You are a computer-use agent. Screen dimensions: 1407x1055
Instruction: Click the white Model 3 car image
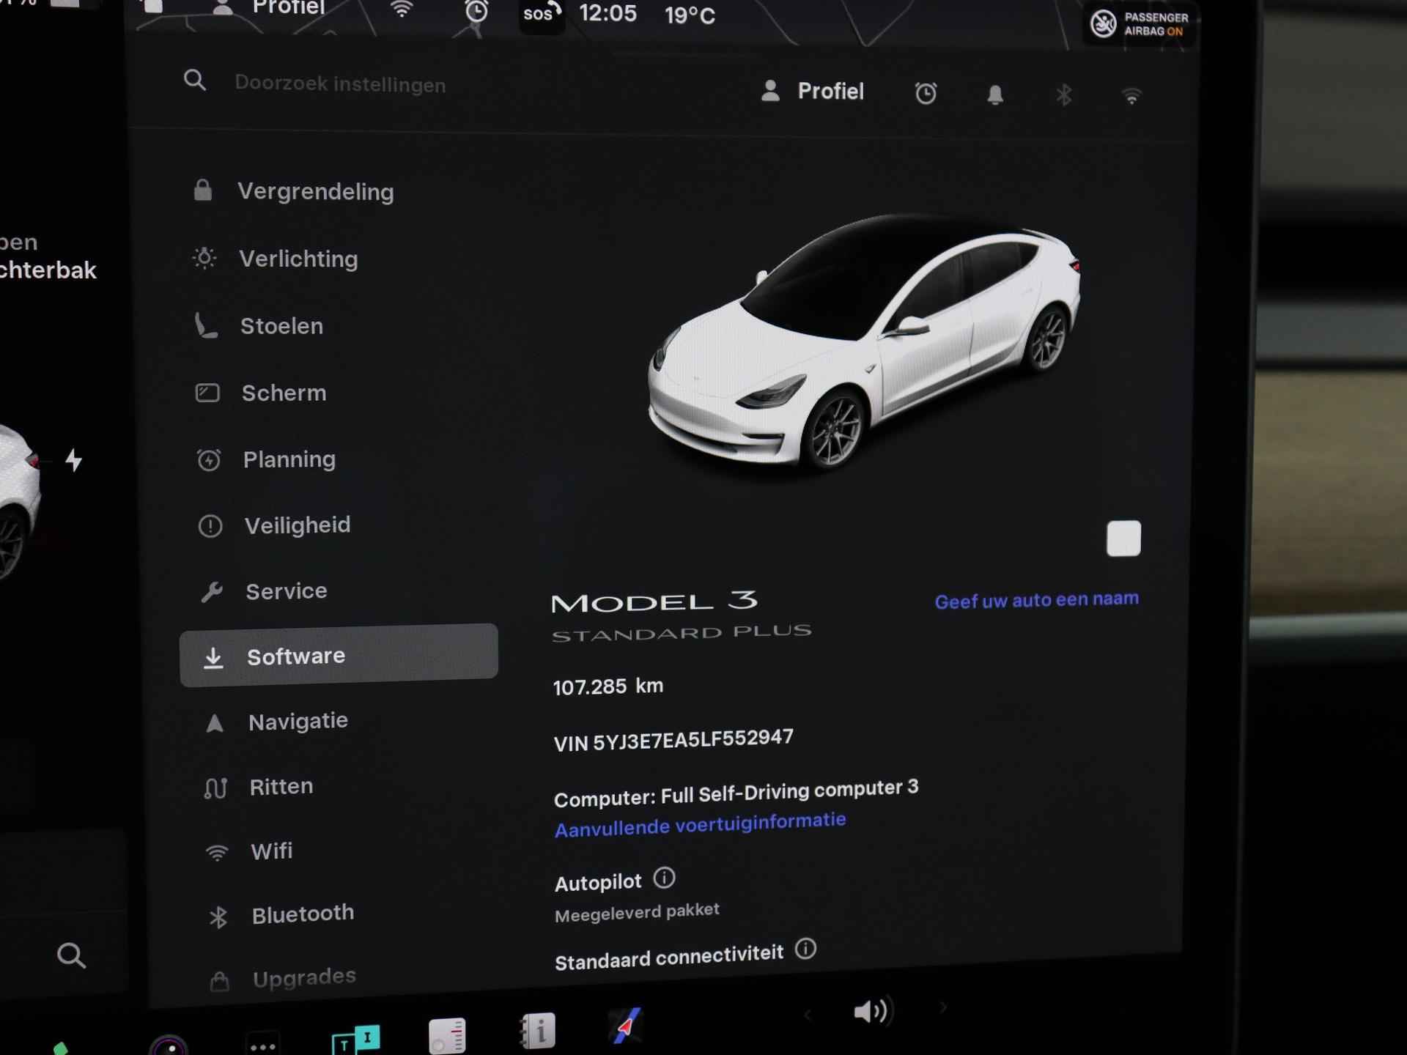click(865, 341)
